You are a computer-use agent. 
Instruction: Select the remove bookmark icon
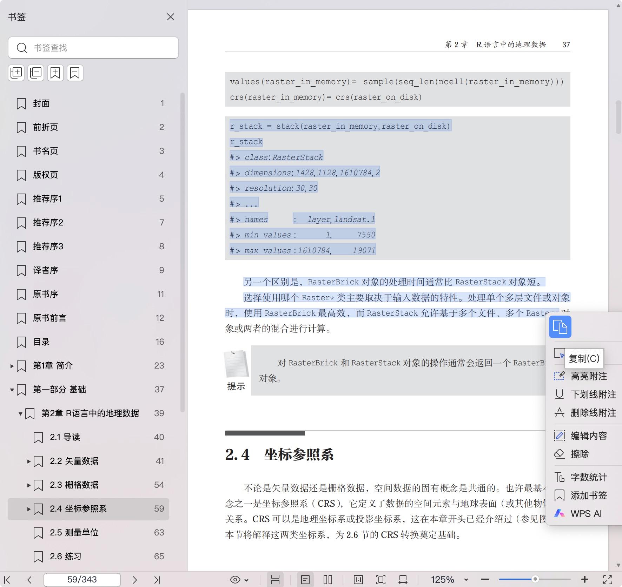[75, 73]
